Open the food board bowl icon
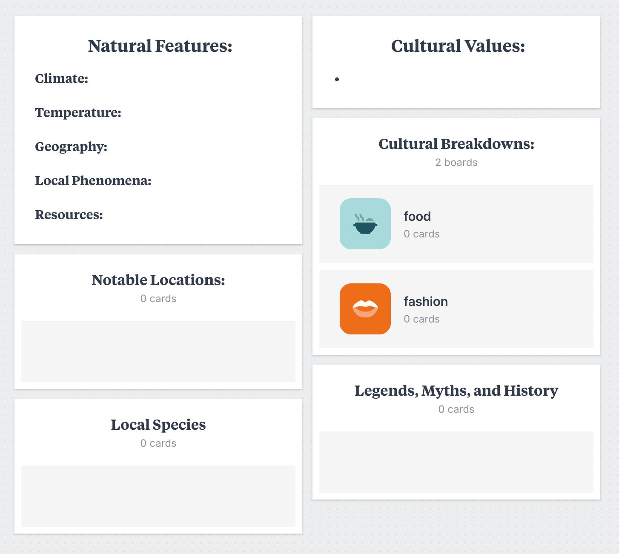Image resolution: width=619 pixels, height=554 pixels. point(365,224)
